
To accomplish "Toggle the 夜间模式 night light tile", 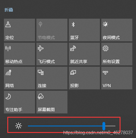I will click(x=117, y=30).
